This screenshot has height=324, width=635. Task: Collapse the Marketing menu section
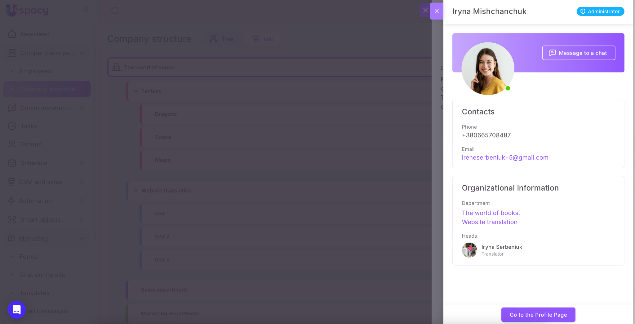tap(82, 239)
